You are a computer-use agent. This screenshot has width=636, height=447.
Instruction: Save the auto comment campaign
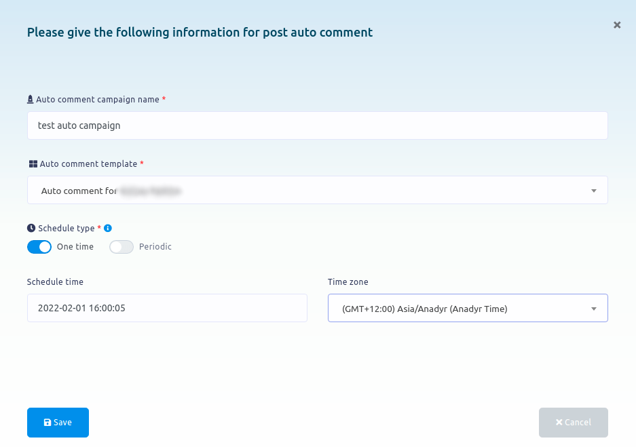58,423
